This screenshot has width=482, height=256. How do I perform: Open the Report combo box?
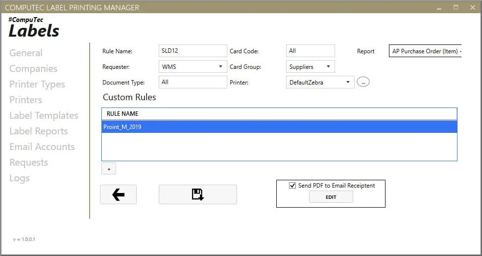click(x=426, y=51)
